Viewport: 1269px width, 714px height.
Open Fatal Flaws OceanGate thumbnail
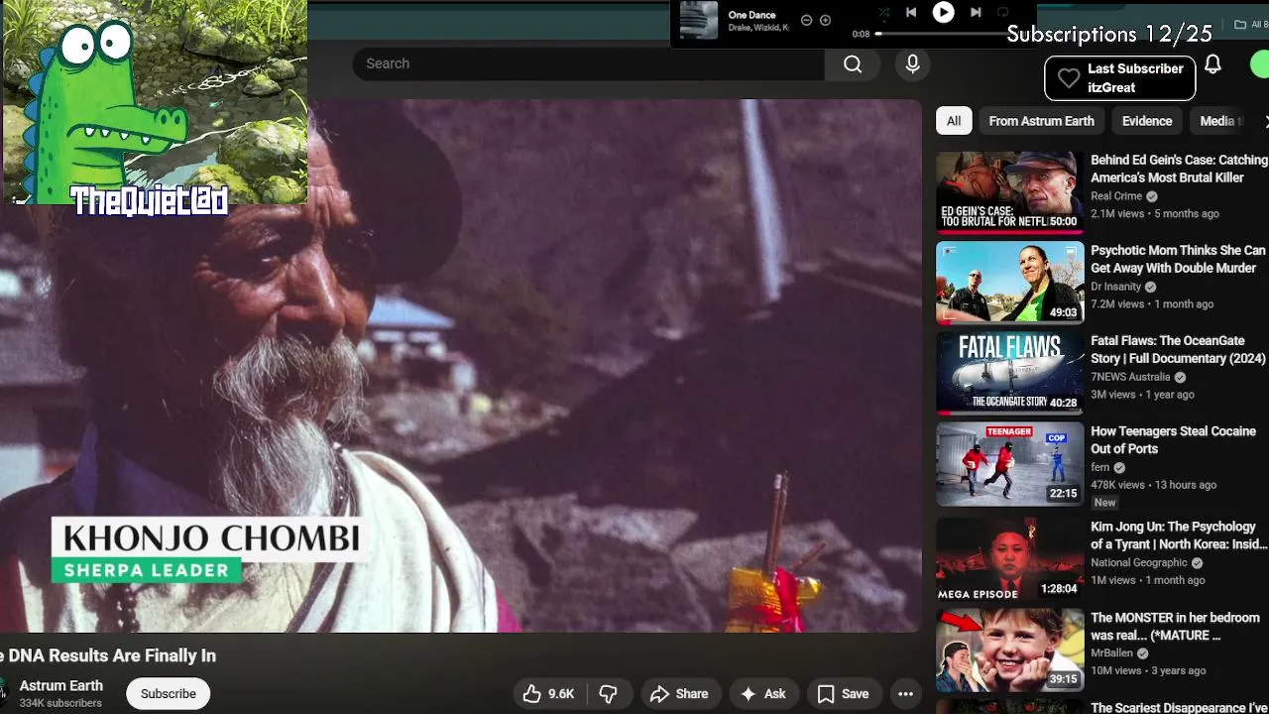pos(1009,373)
